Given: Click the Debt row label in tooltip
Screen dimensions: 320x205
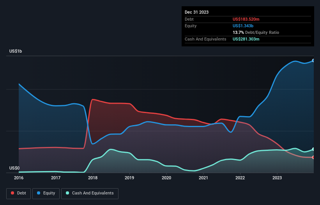Looking at the screenshot, I should click(x=189, y=19).
